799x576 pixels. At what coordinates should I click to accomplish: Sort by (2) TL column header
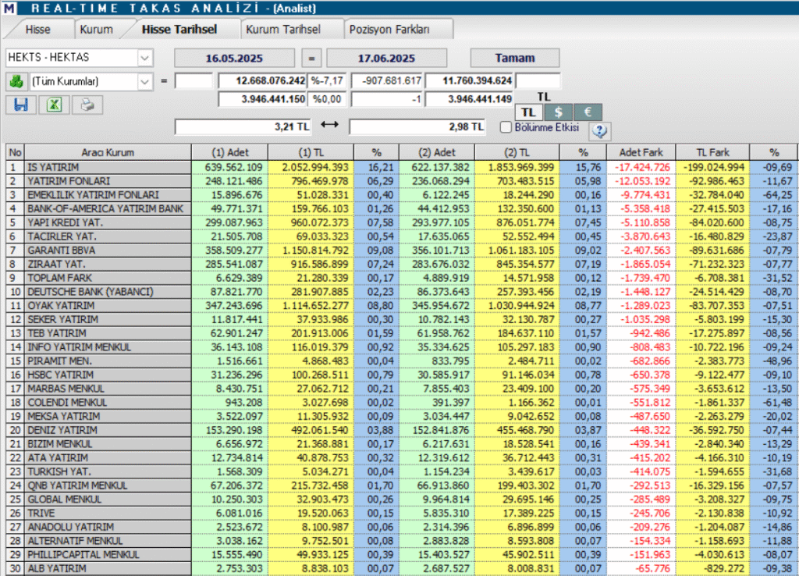[x=517, y=152]
